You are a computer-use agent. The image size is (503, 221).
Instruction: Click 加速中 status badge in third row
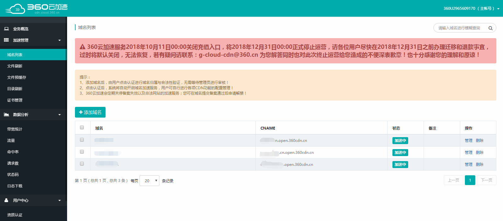coord(400,165)
